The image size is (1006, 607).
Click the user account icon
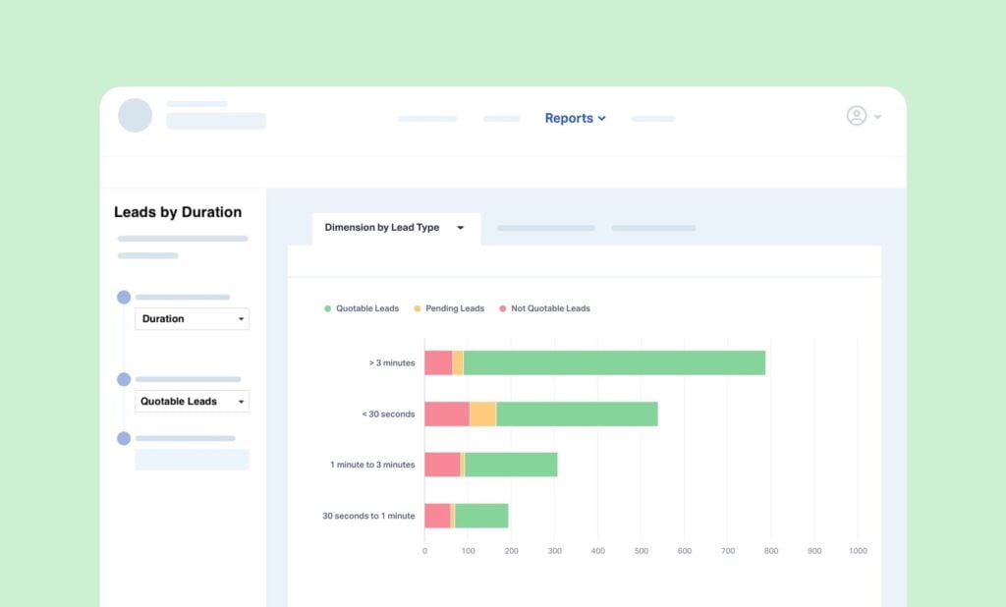coord(857,116)
